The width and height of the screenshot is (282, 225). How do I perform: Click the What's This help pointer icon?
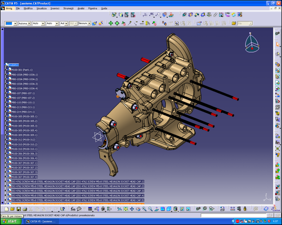click(62, 209)
